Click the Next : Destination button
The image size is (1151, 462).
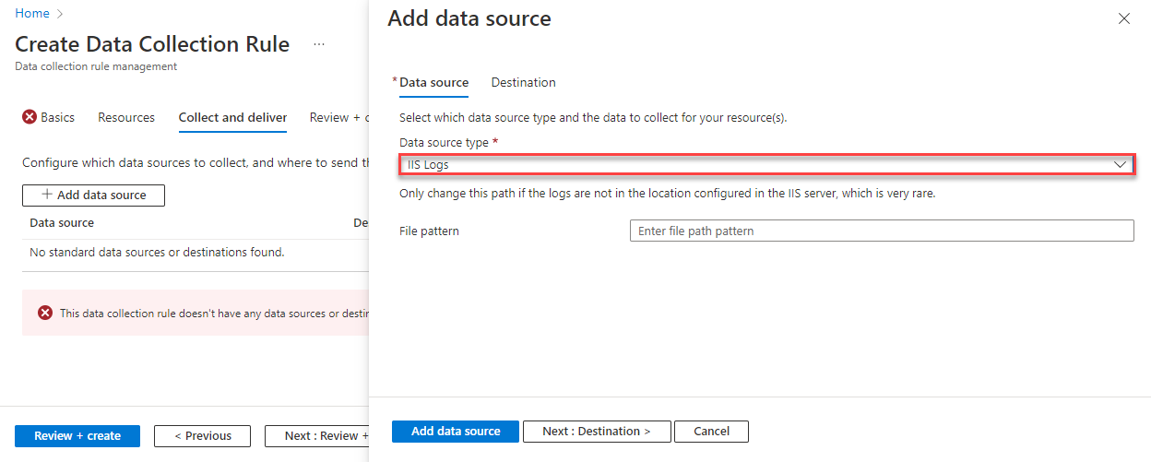click(x=596, y=432)
